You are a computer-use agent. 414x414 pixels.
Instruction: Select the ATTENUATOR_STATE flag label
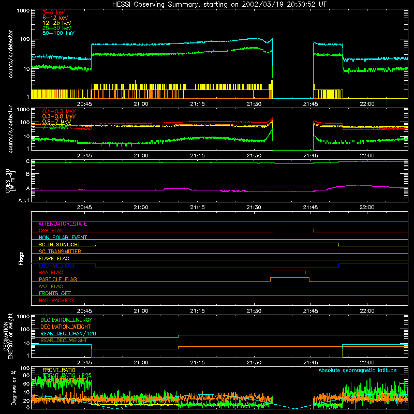pyautogui.click(x=63, y=224)
